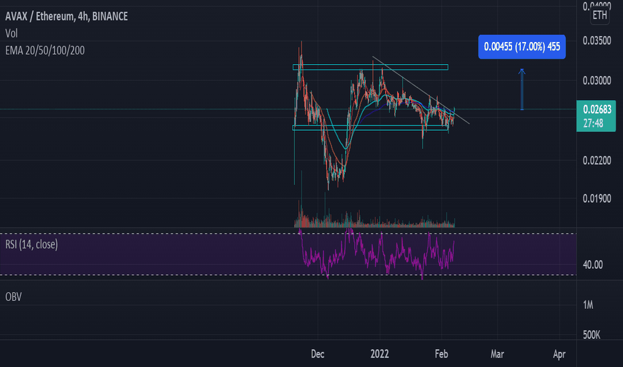Click the Feb time axis label

(x=441, y=354)
